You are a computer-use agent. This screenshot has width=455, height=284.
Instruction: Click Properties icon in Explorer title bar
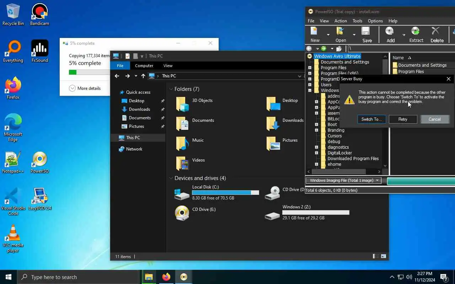(x=128, y=56)
